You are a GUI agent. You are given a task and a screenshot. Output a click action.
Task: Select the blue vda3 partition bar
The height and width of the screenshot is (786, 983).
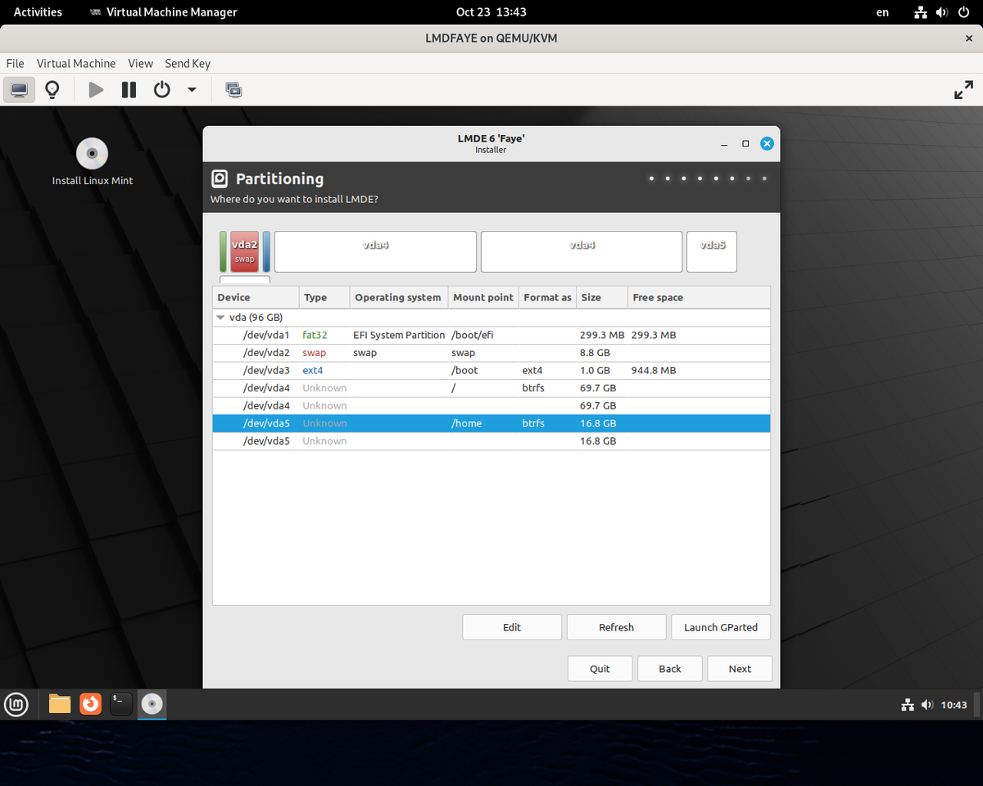click(x=266, y=251)
